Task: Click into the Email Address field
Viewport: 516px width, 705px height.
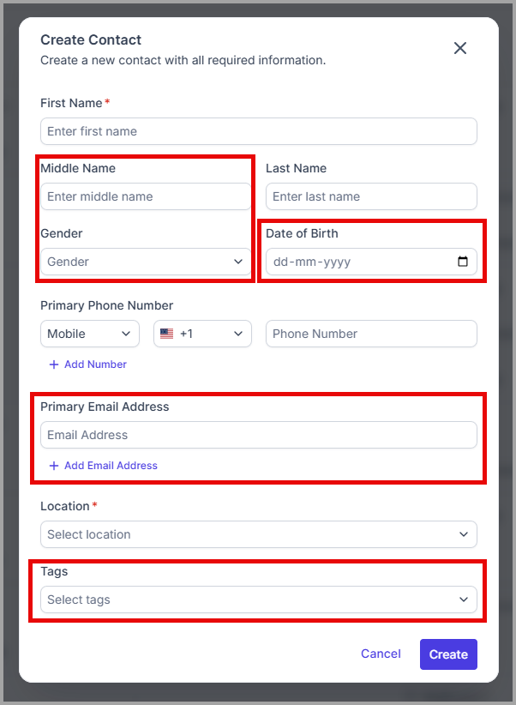Action: point(259,435)
